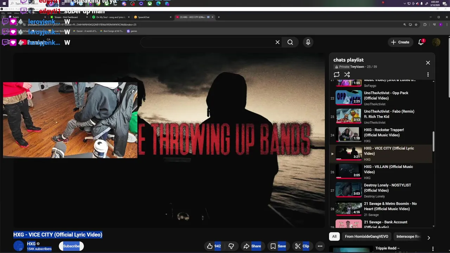Open options for Trippie Redd recommendation

[433, 248]
